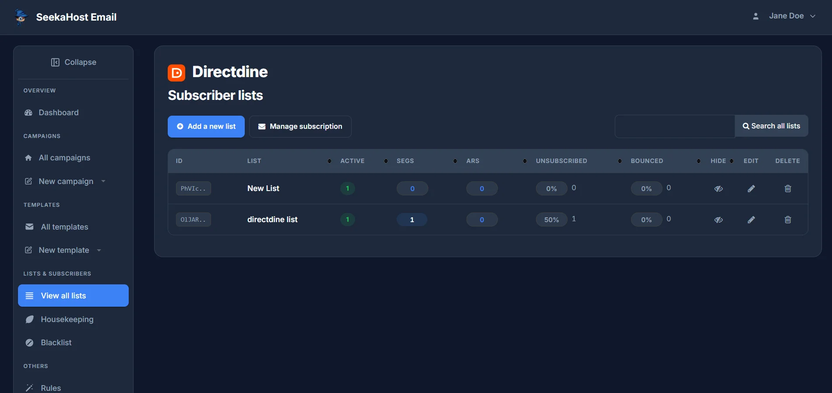Open Dashboard from the sidebar

(x=73, y=113)
